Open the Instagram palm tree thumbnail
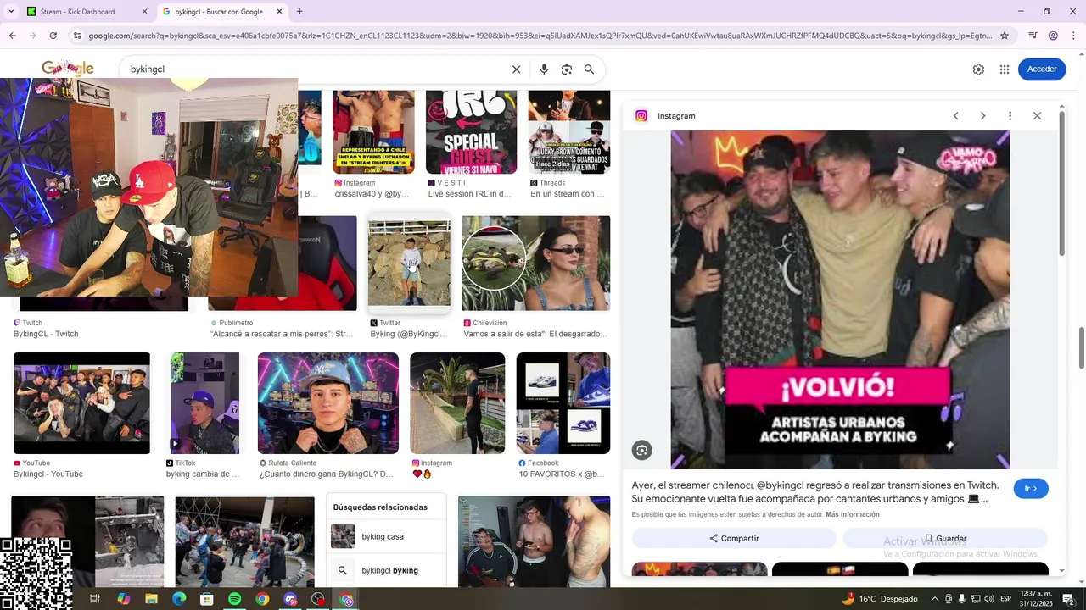1086x610 pixels. tap(457, 403)
